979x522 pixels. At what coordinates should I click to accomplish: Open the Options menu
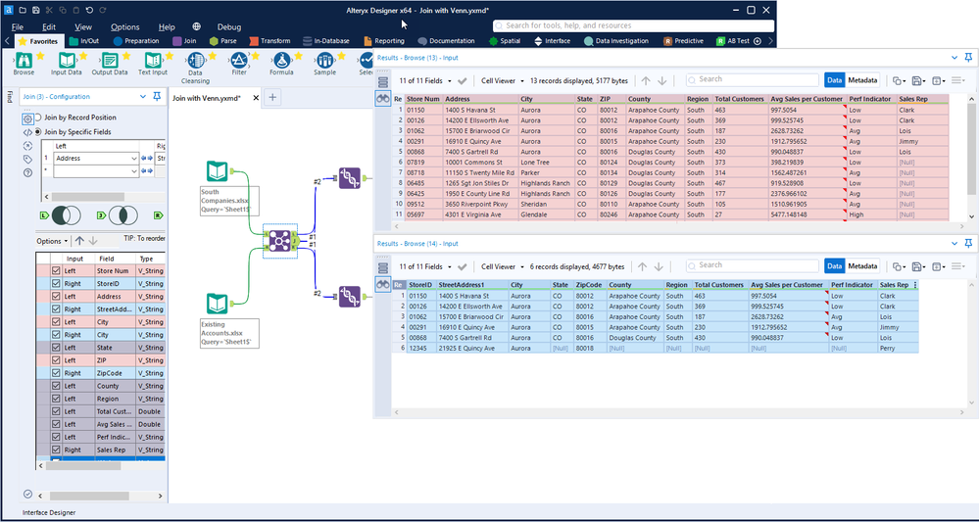[124, 26]
